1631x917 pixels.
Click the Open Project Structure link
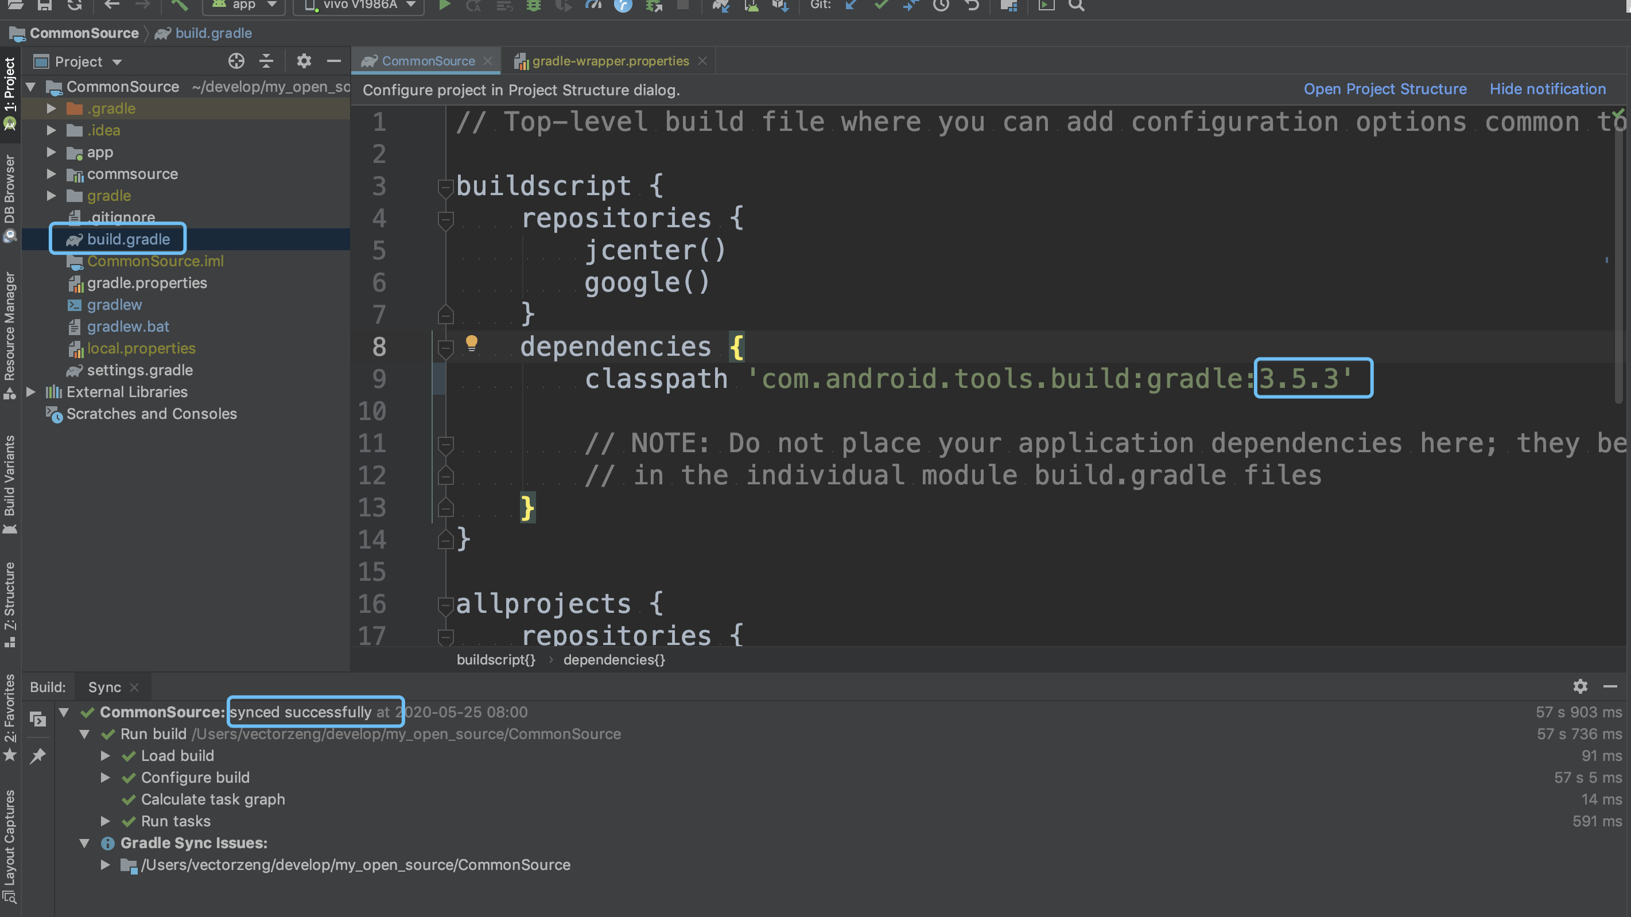point(1385,89)
